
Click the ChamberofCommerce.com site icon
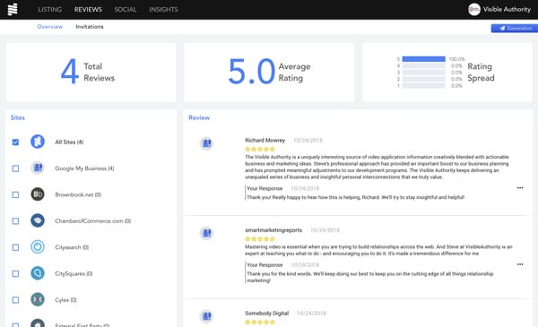(38, 220)
